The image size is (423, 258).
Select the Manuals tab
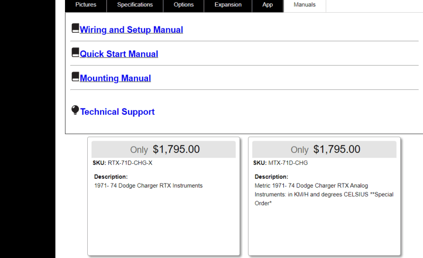305,5
